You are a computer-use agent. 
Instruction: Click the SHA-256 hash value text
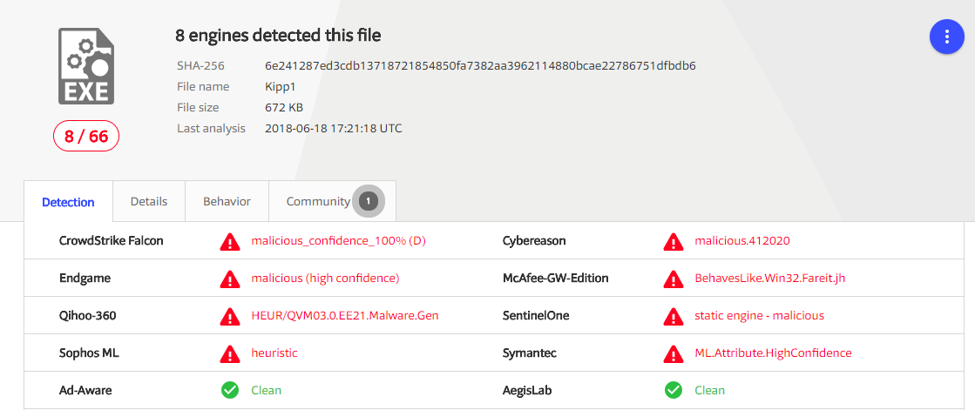tap(480, 65)
